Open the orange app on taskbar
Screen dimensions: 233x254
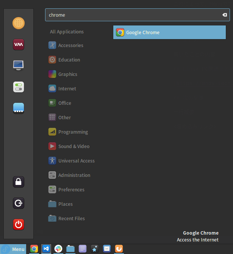click(119, 249)
